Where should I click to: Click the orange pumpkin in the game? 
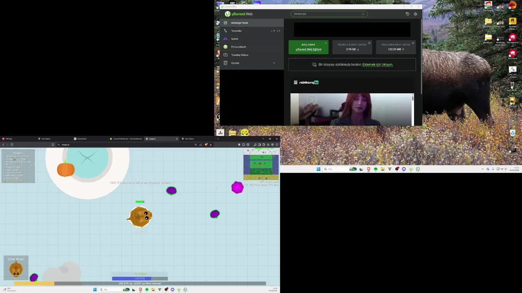(66, 169)
